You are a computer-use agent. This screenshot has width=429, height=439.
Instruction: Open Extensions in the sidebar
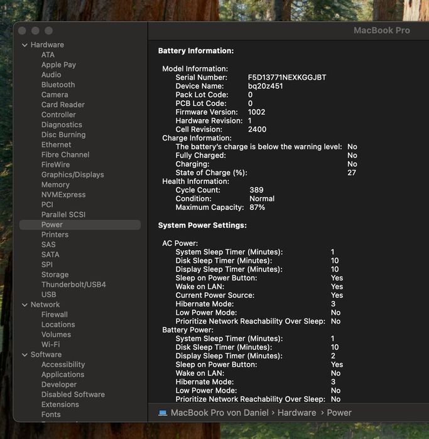[60, 405]
